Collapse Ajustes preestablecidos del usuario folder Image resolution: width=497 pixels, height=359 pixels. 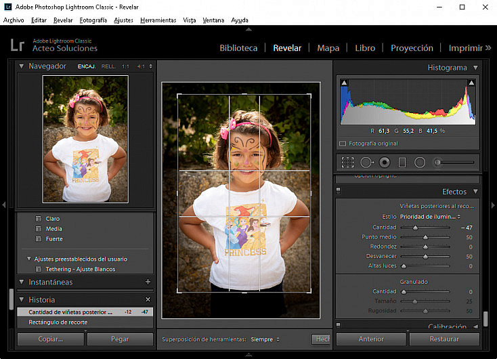coord(29,259)
